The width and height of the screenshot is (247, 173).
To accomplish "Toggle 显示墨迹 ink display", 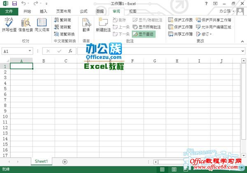I will pyautogui.click(x=144, y=34).
